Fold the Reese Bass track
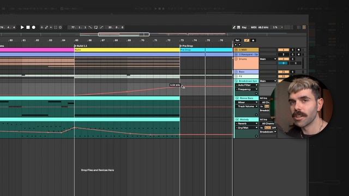The width and height of the screenshot is (349, 196). 237,98
